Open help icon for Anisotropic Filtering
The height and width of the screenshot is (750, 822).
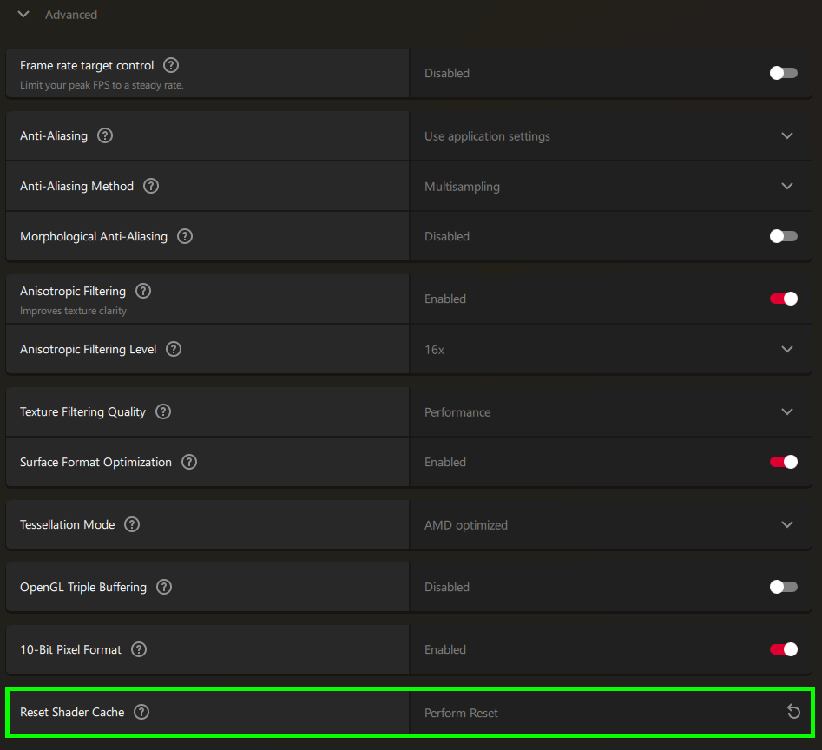[143, 291]
